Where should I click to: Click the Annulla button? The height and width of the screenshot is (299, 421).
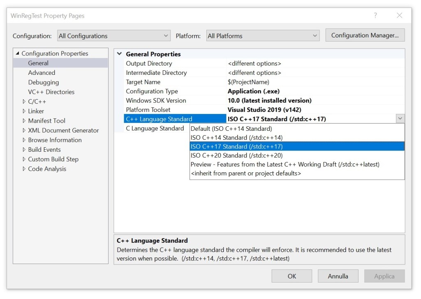[x=338, y=276]
